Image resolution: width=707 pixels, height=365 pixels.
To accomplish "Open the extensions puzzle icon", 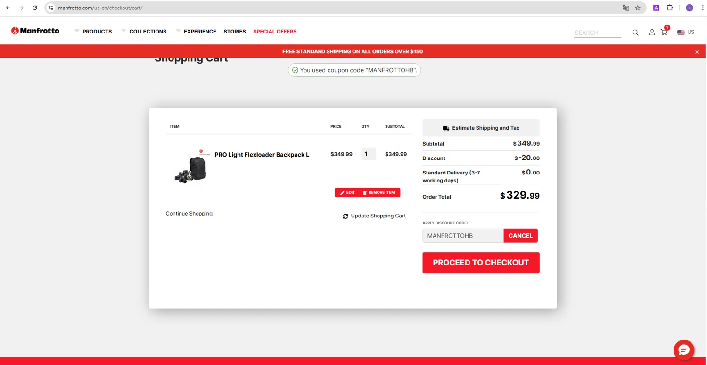I will click(670, 8).
